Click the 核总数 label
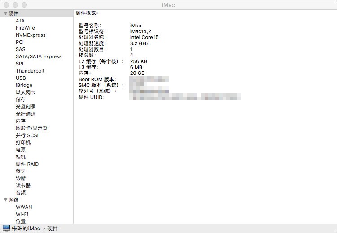Image resolution: width=337 pixels, height=233 pixels. pos(87,56)
